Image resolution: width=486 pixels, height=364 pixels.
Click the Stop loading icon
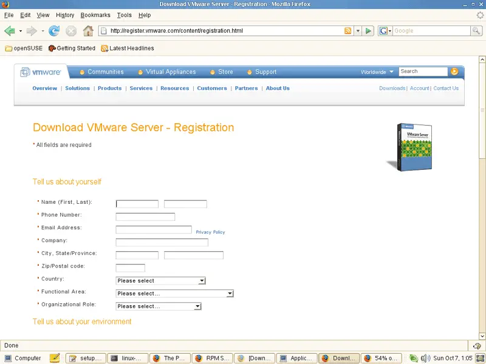pos(71,31)
